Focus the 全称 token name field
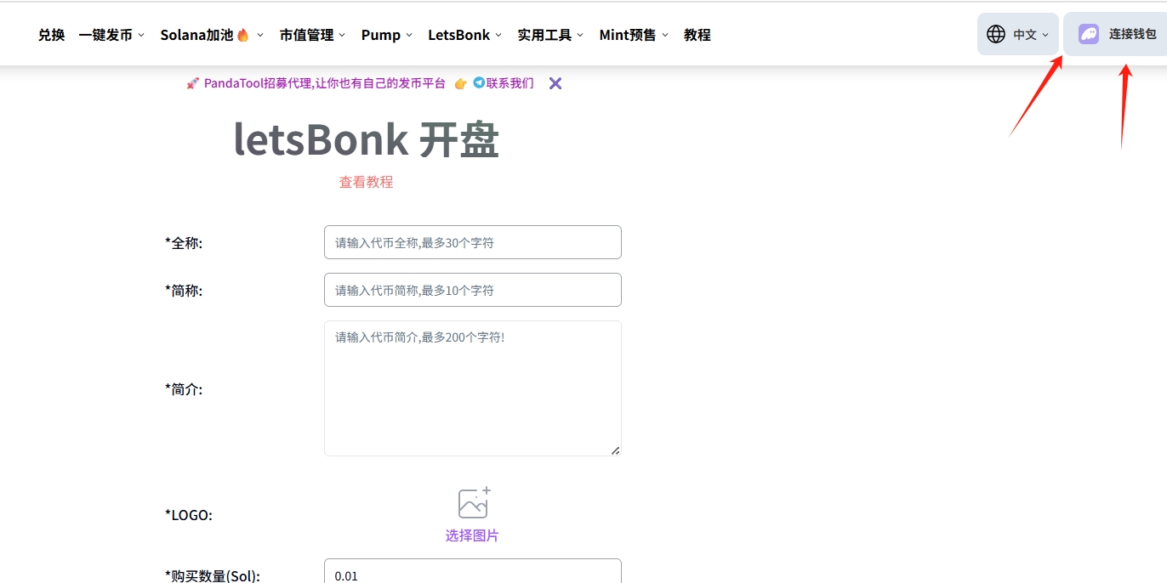Image resolution: width=1167 pixels, height=583 pixels. pos(473,242)
